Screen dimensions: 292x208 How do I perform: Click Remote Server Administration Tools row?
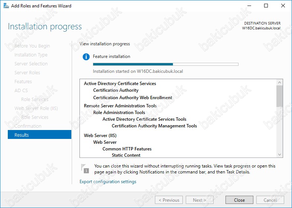[120, 106]
